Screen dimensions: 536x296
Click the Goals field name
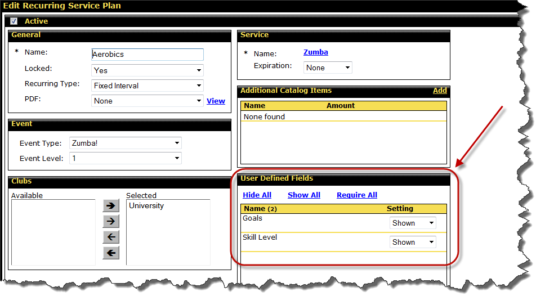(252, 218)
